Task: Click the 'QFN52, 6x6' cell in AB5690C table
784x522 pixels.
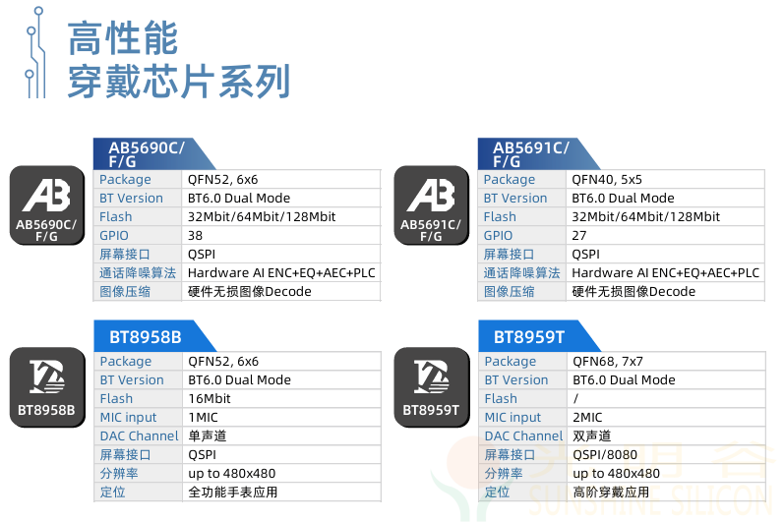Action: point(222,179)
